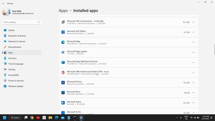
Task: Open the taskbar clock and date
Action: (205, 118)
